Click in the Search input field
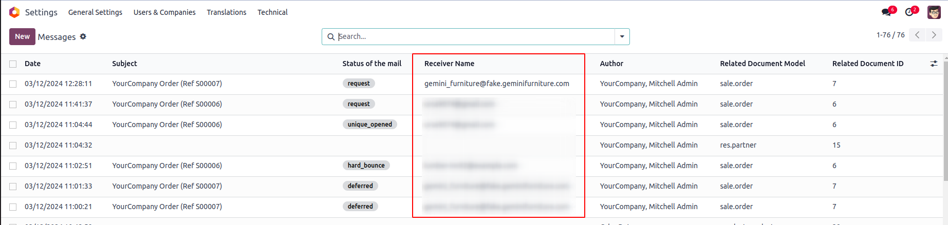 475,36
